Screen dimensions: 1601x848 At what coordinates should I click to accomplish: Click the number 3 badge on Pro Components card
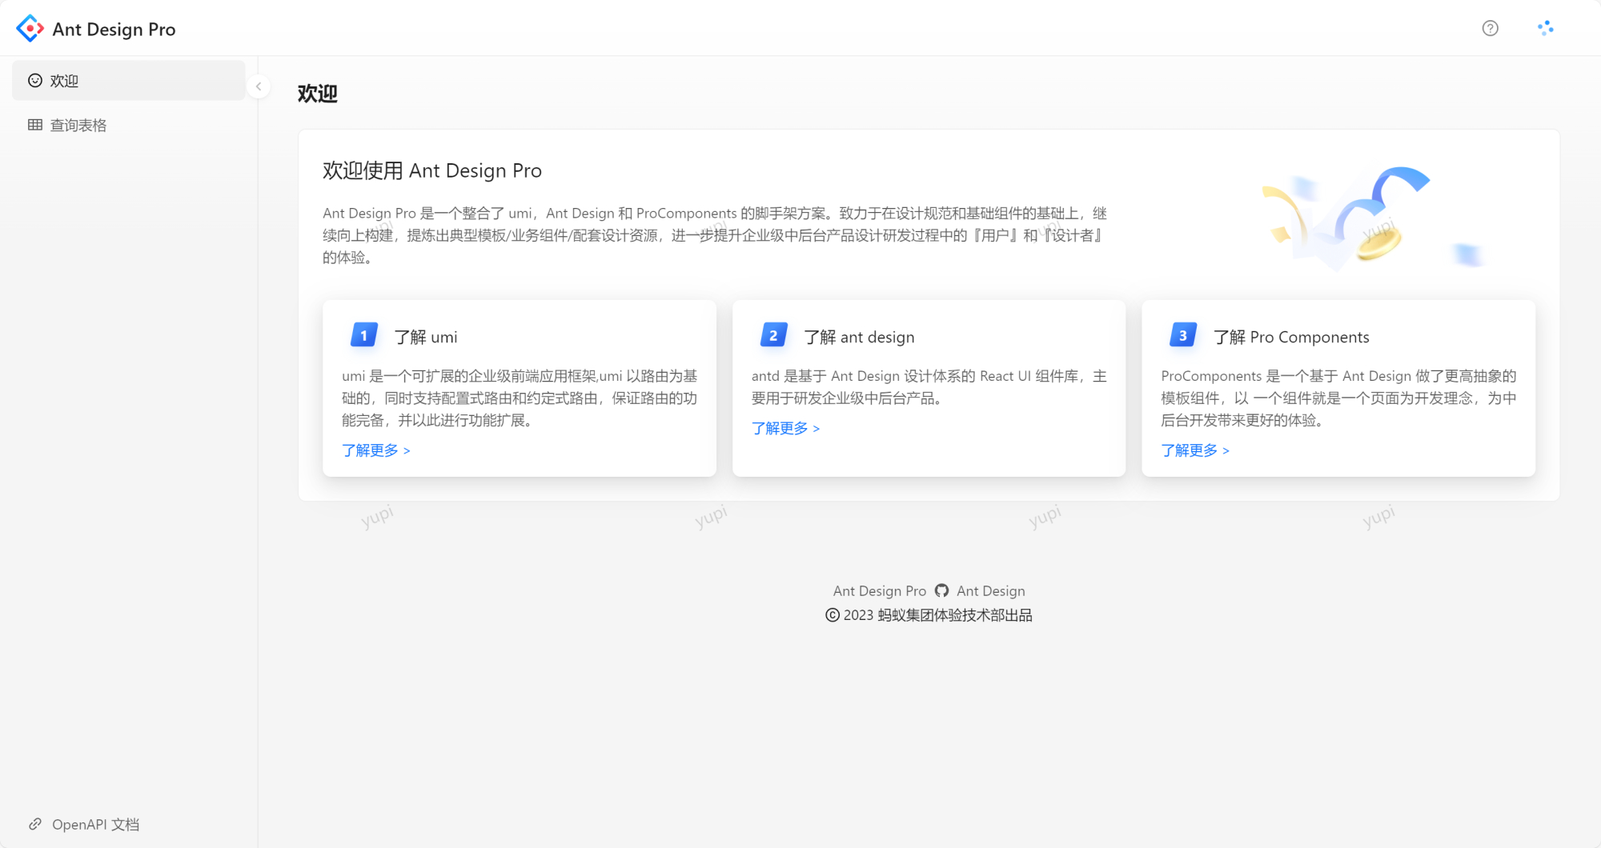(1183, 336)
